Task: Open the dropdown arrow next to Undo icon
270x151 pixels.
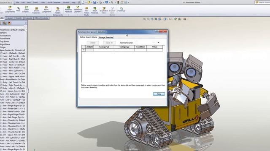Action: tap(109, 3)
